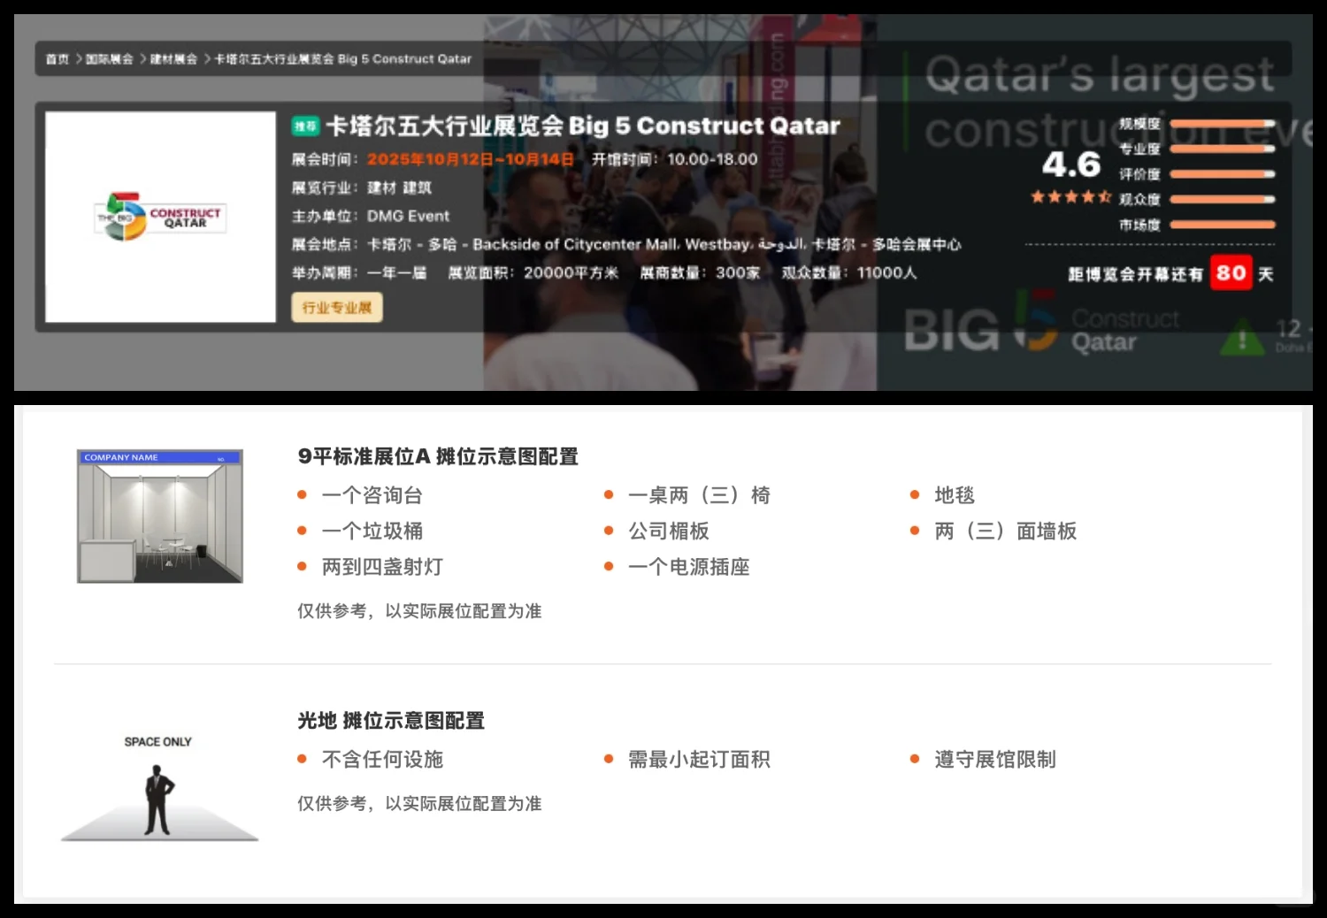Click breadcrumb 卡塔尔五大行业展览会 Big 5 Construct Qatar
This screenshot has width=1327, height=918.
click(343, 59)
